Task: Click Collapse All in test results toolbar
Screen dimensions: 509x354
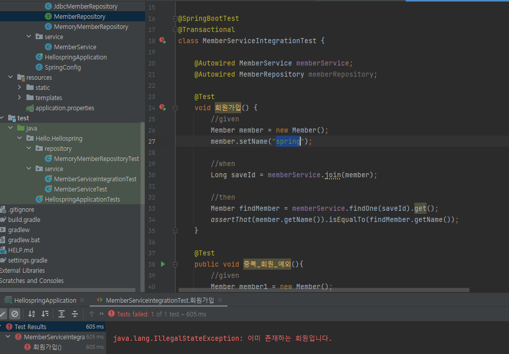Action: (x=75, y=314)
